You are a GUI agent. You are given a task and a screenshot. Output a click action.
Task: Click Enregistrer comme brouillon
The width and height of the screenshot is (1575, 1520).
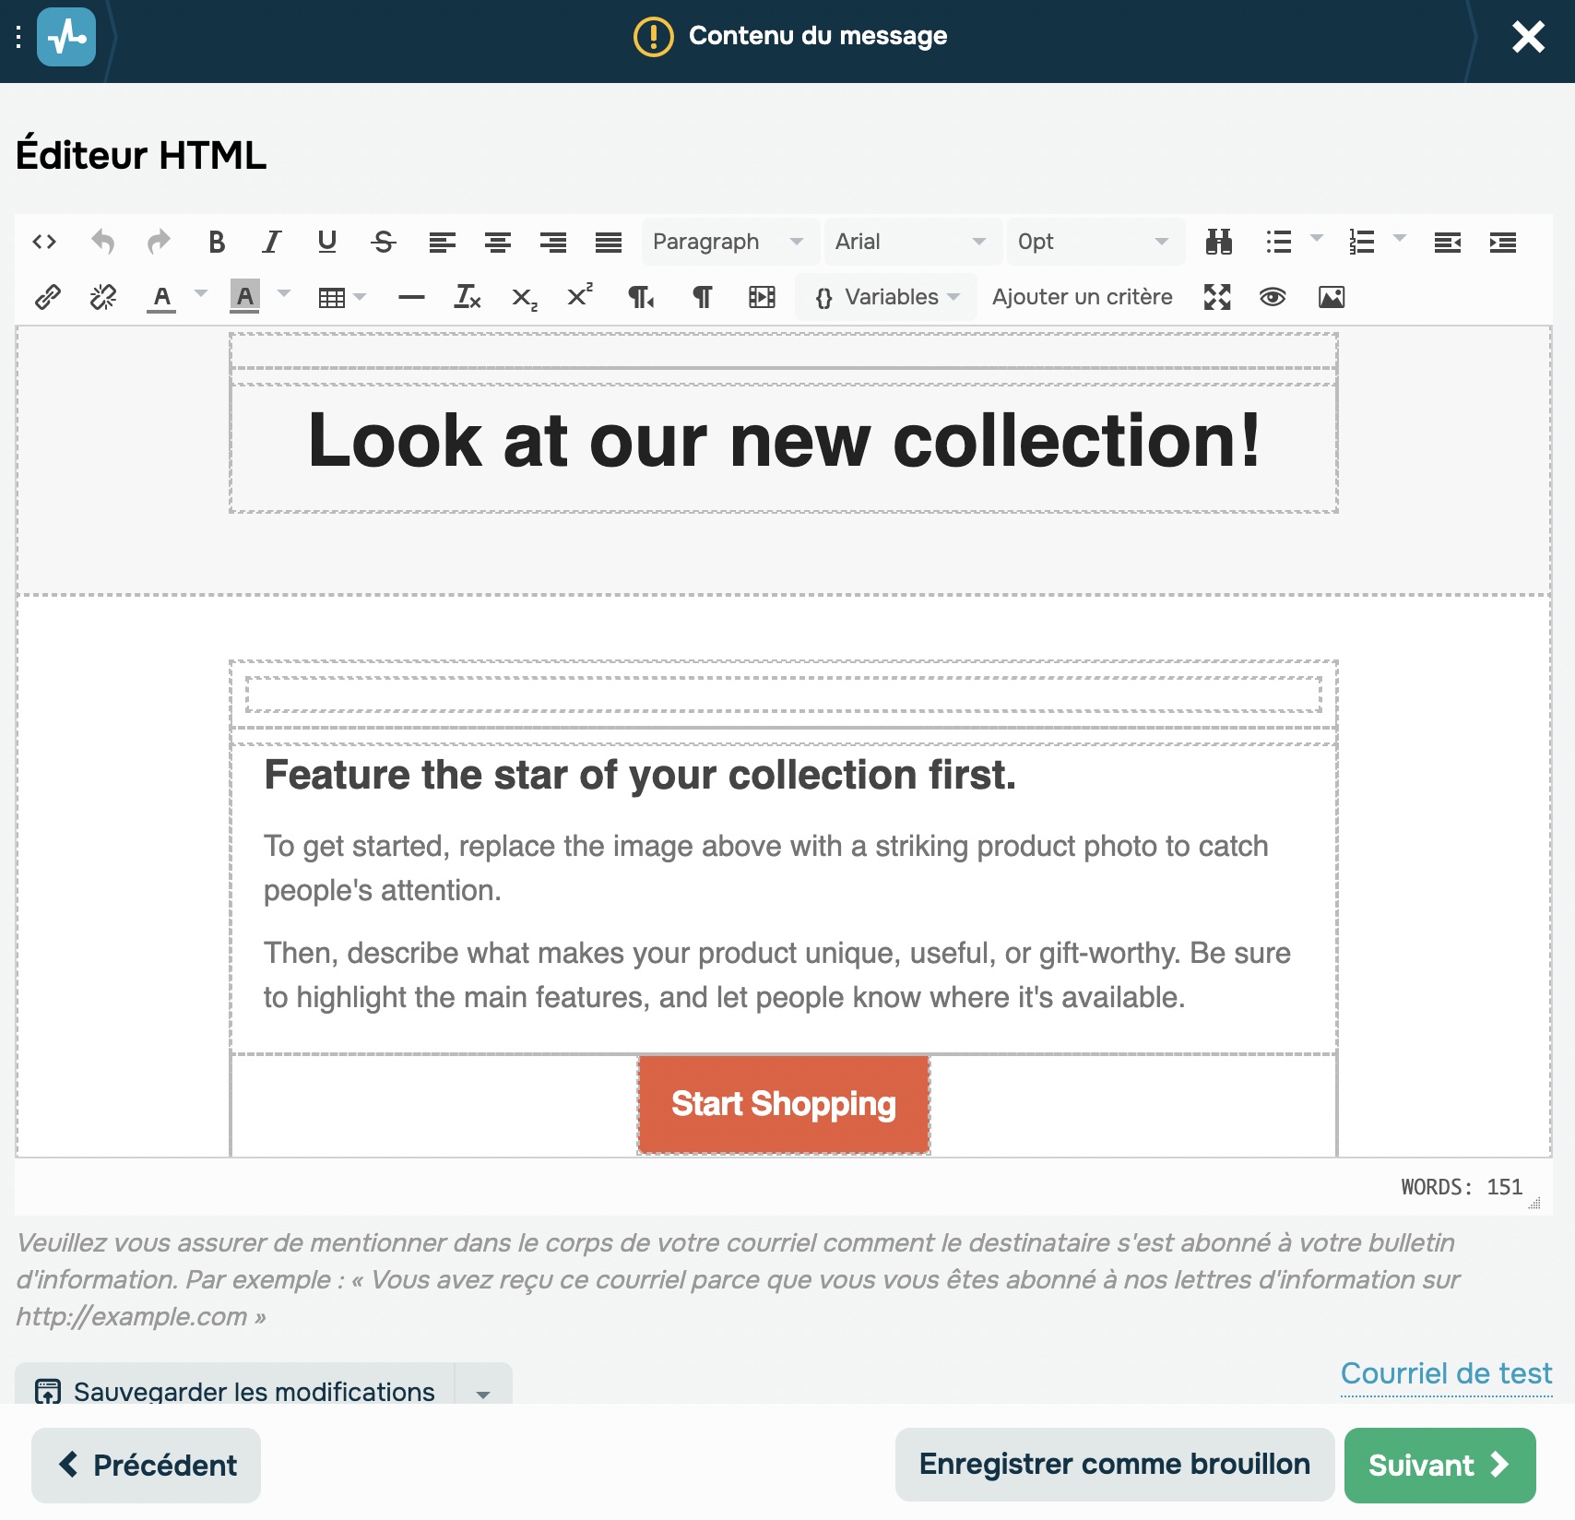(1114, 1465)
